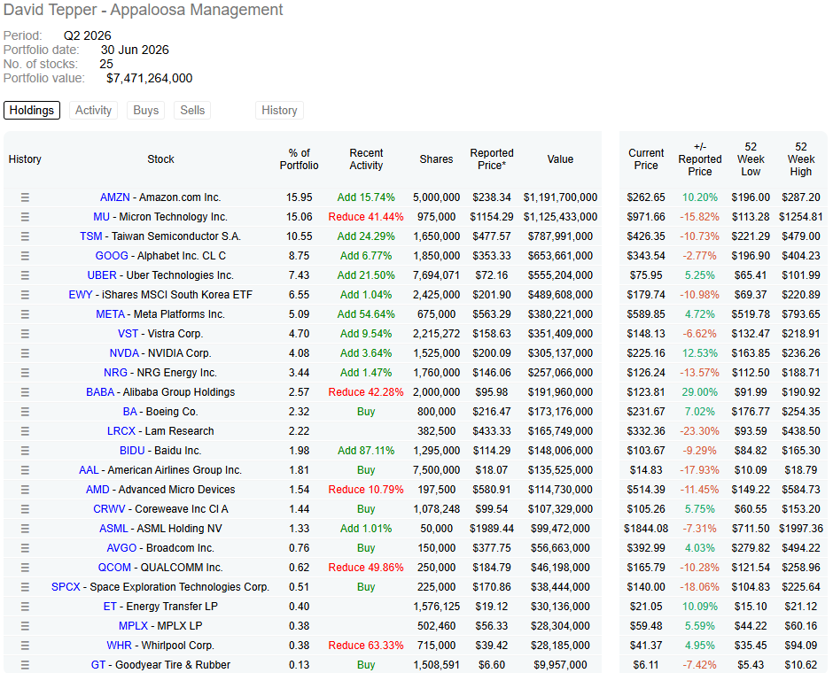Select the Sells tab
Viewport: 833px width, 673px height.
(192, 111)
